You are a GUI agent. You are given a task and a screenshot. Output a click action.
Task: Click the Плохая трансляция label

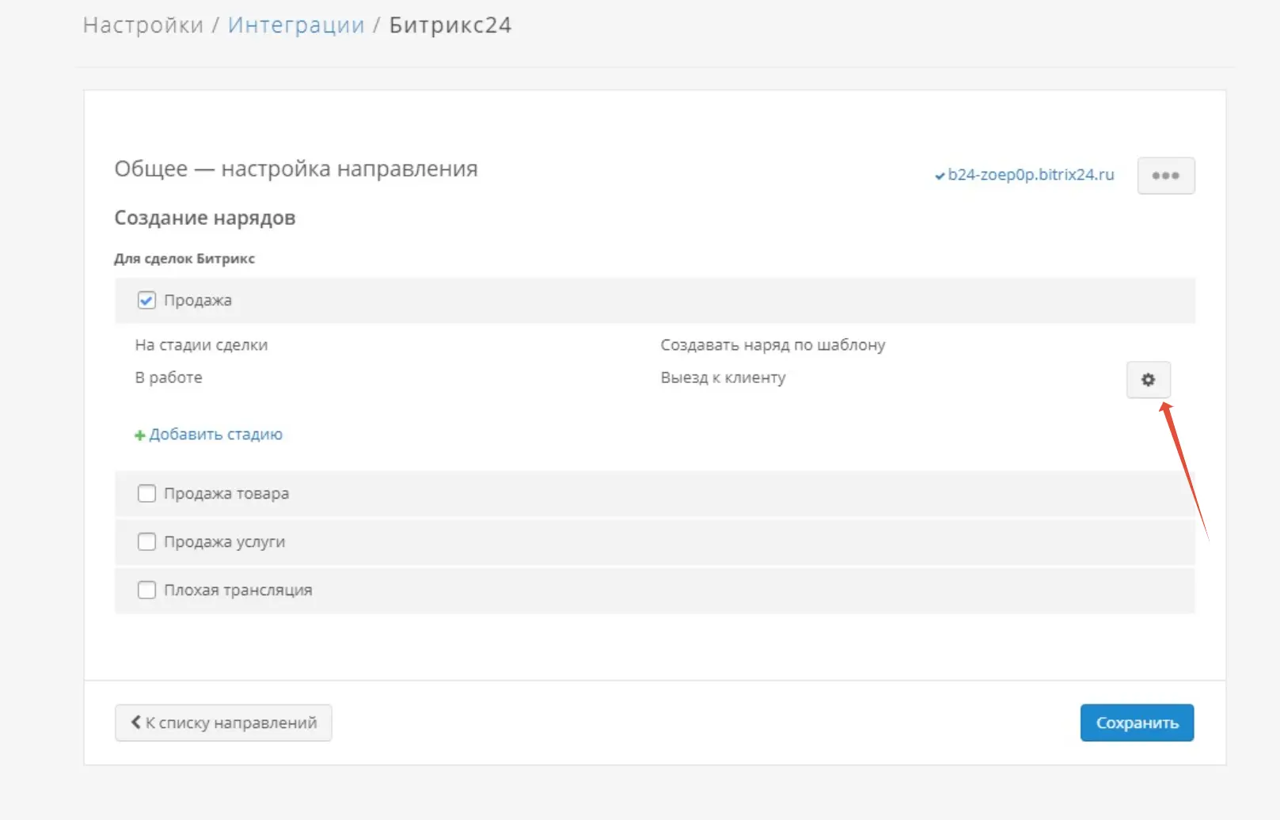click(x=238, y=590)
